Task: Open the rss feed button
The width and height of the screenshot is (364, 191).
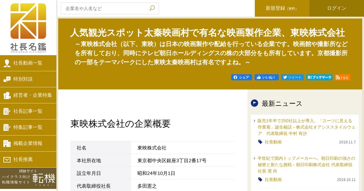Action: click(x=342, y=77)
